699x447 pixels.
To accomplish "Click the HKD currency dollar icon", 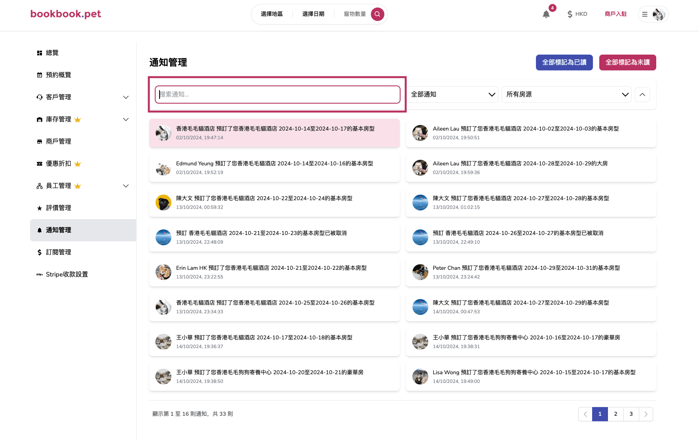I will click(x=570, y=14).
